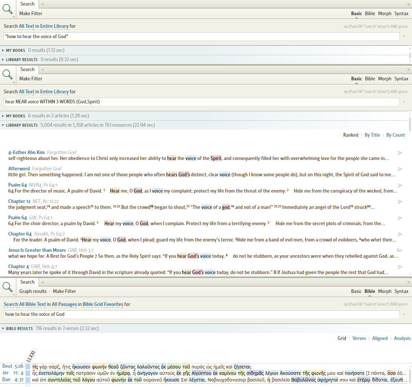Click the hear NEAR voice search input
The height and width of the screenshot is (387, 412).
pos(201,102)
